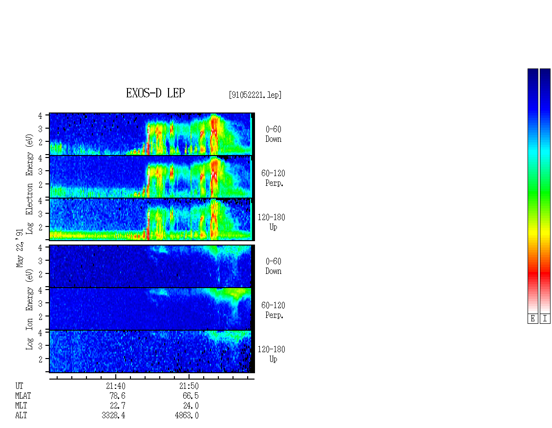The height and width of the screenshot is (428, 552).
Task: Click the E electron color scale bar
Action: coord(532,191)
